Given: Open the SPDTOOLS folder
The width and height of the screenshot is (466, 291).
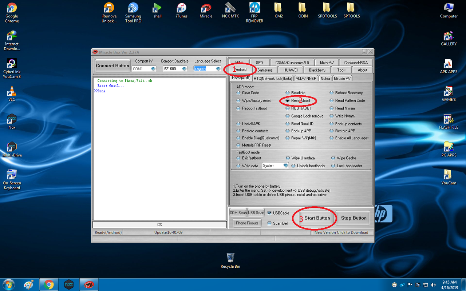Looking at the screenshot, I should click(x=327, y=11).
